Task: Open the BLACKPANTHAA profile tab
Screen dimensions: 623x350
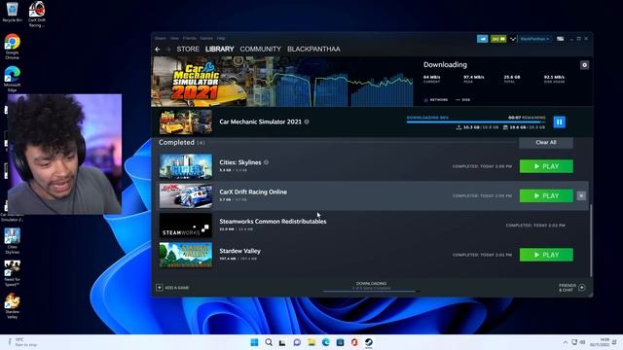Action: point(313,50)
